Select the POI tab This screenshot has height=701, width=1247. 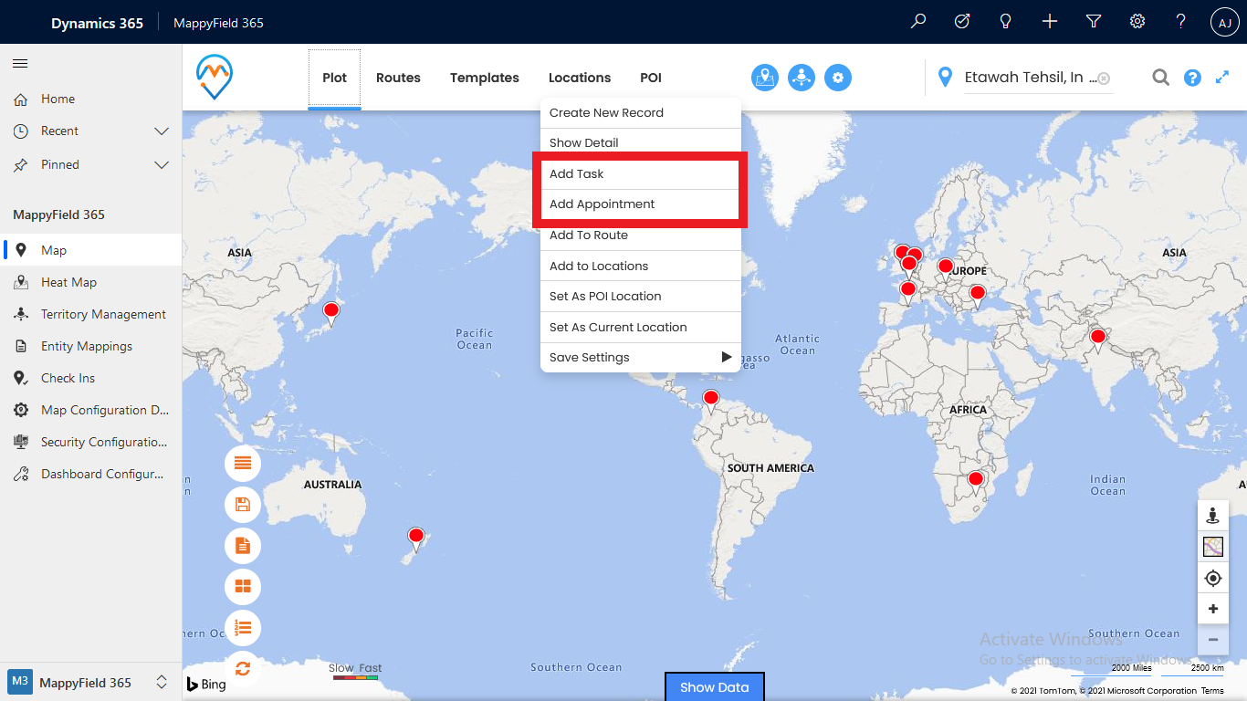tap(651, 78)
